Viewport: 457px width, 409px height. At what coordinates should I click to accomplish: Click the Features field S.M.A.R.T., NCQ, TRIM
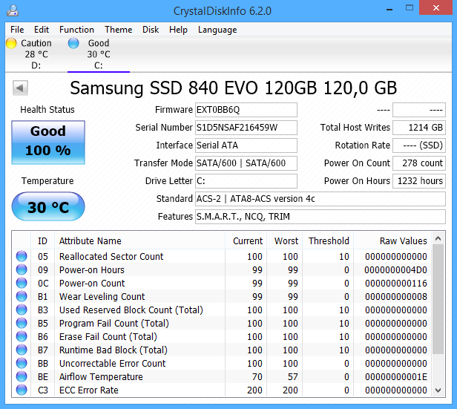point(320,217)
